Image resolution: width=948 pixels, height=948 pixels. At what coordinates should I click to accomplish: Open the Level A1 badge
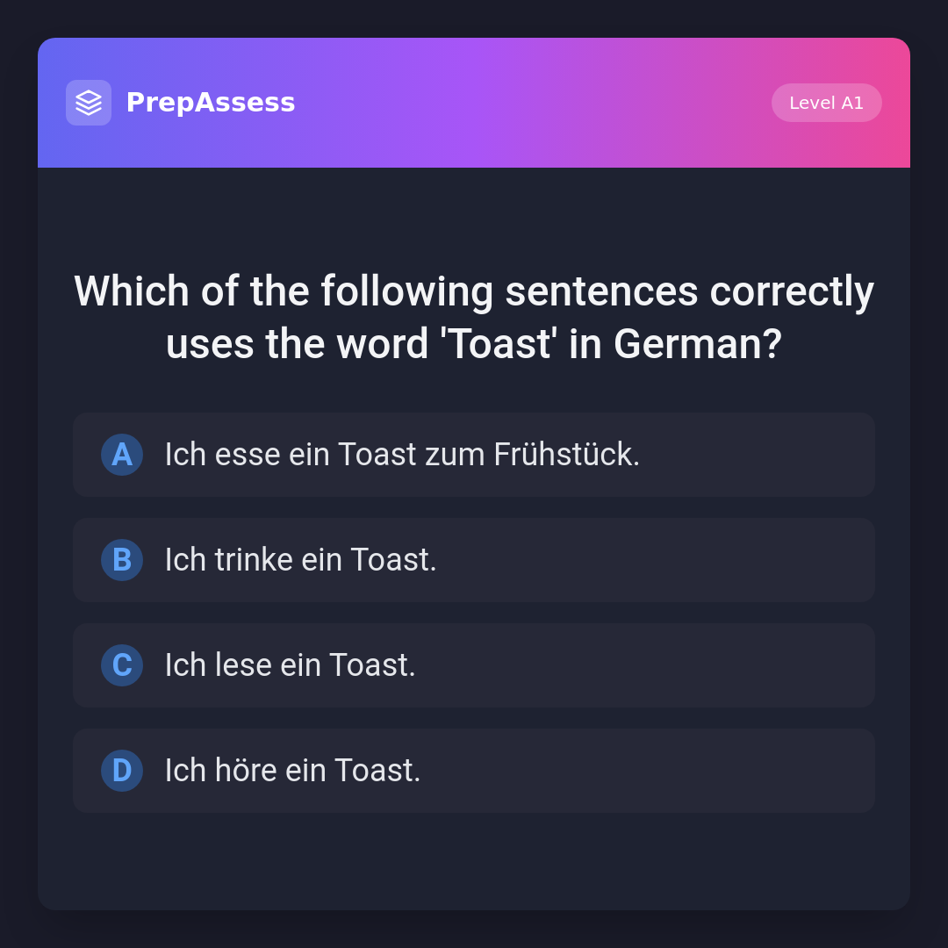826,103
